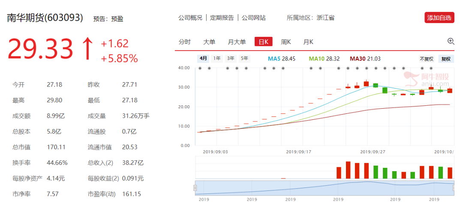Click the last red candlestick on chart

pos(450,90)
